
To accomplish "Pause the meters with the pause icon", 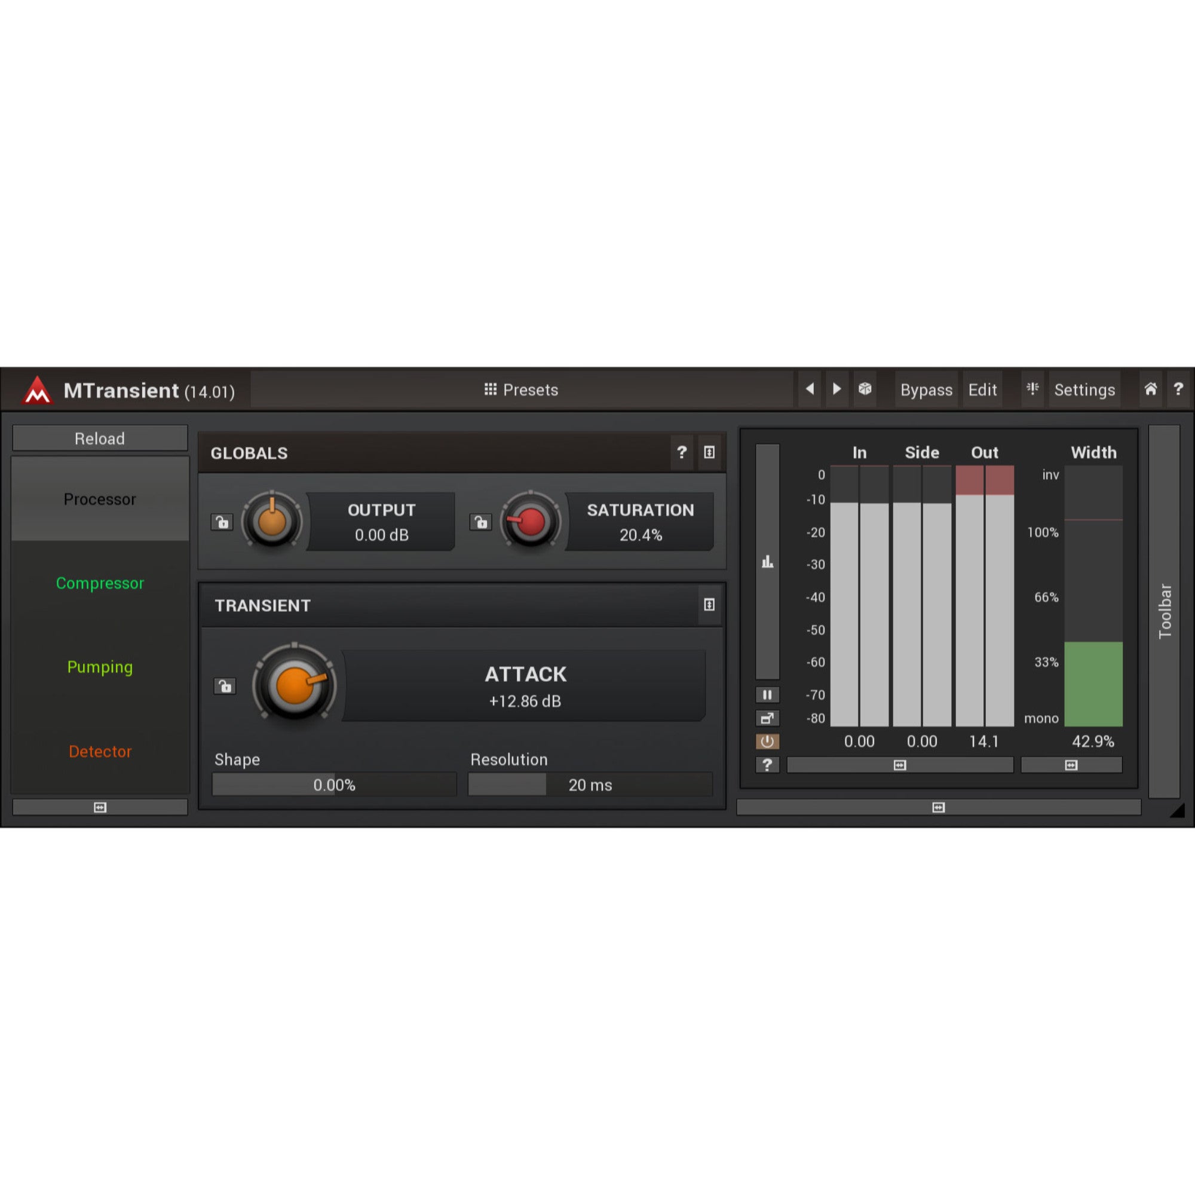I will pyautogui.click(x=768, y=695).
